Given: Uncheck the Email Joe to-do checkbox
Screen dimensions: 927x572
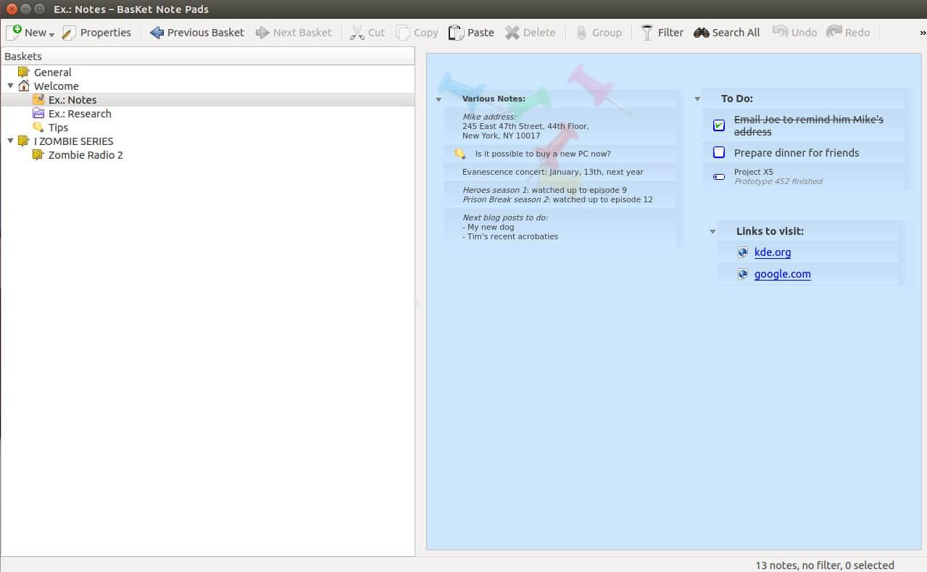Looking at the screenshot, I should click(x=719, y=125).
